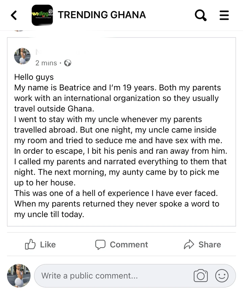The image size is (243, 291).
Task: Tap the globe public audience icon
Action: point(67,63)
